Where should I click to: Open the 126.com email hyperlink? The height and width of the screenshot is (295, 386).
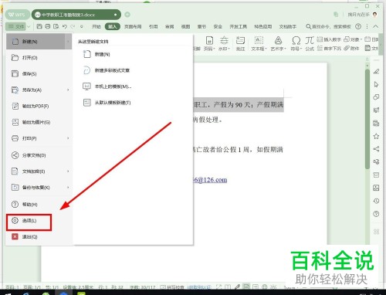coord(210,180)
